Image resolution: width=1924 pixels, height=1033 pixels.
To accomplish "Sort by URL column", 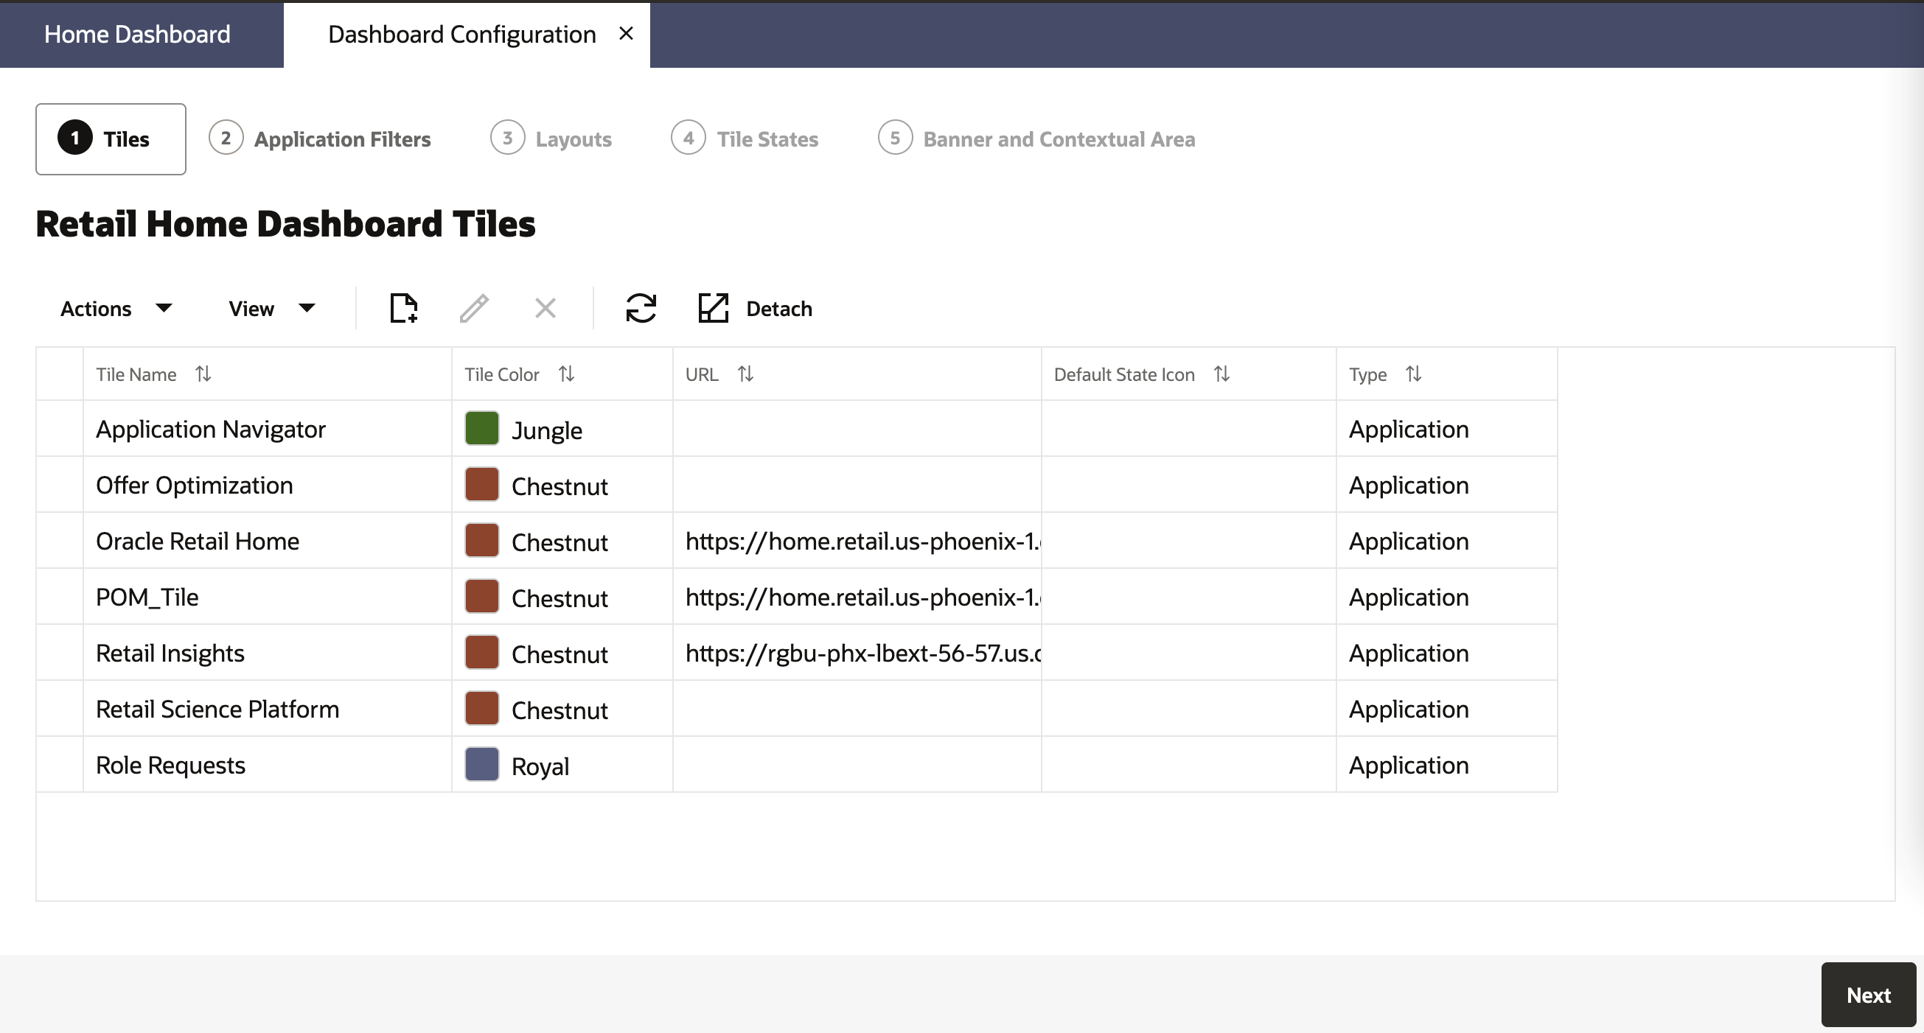I will 745,374.
